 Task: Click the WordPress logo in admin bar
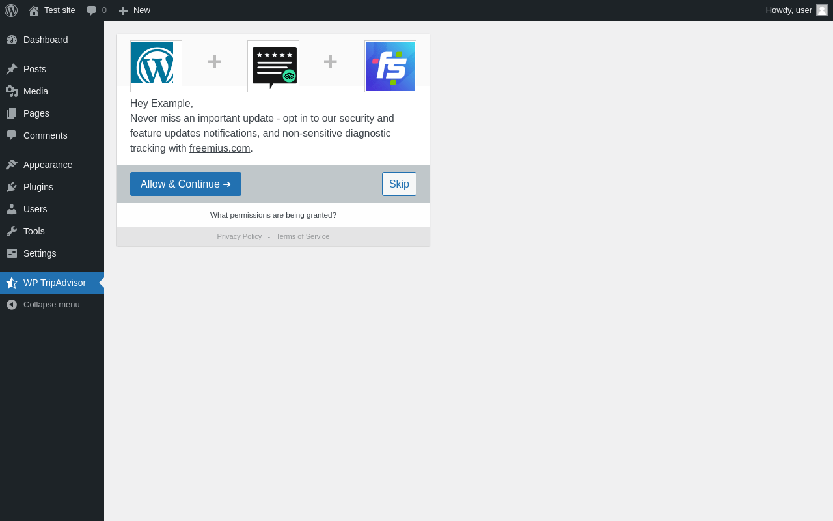(11, 10)
